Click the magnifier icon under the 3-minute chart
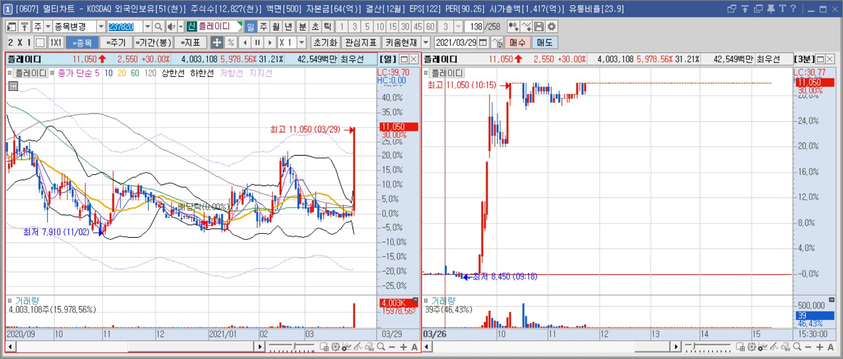843x359 pixels. point(797,347)
